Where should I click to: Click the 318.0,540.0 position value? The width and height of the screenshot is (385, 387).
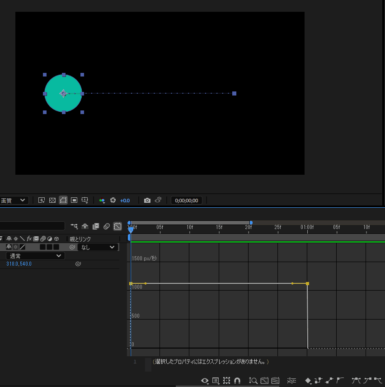pos(19,264)
